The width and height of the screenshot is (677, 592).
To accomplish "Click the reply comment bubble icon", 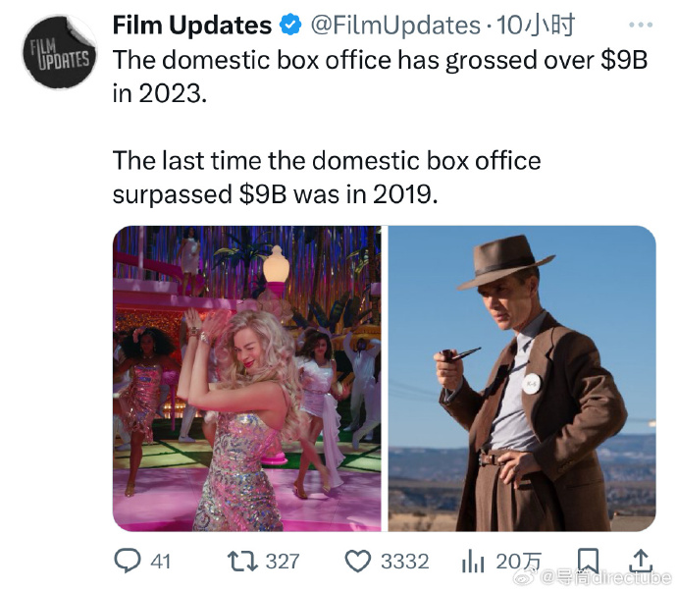I will coord(127,561).
